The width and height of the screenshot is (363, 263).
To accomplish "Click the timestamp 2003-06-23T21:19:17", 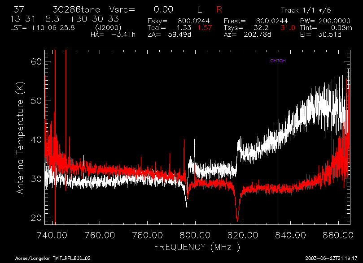I will 331,258.
